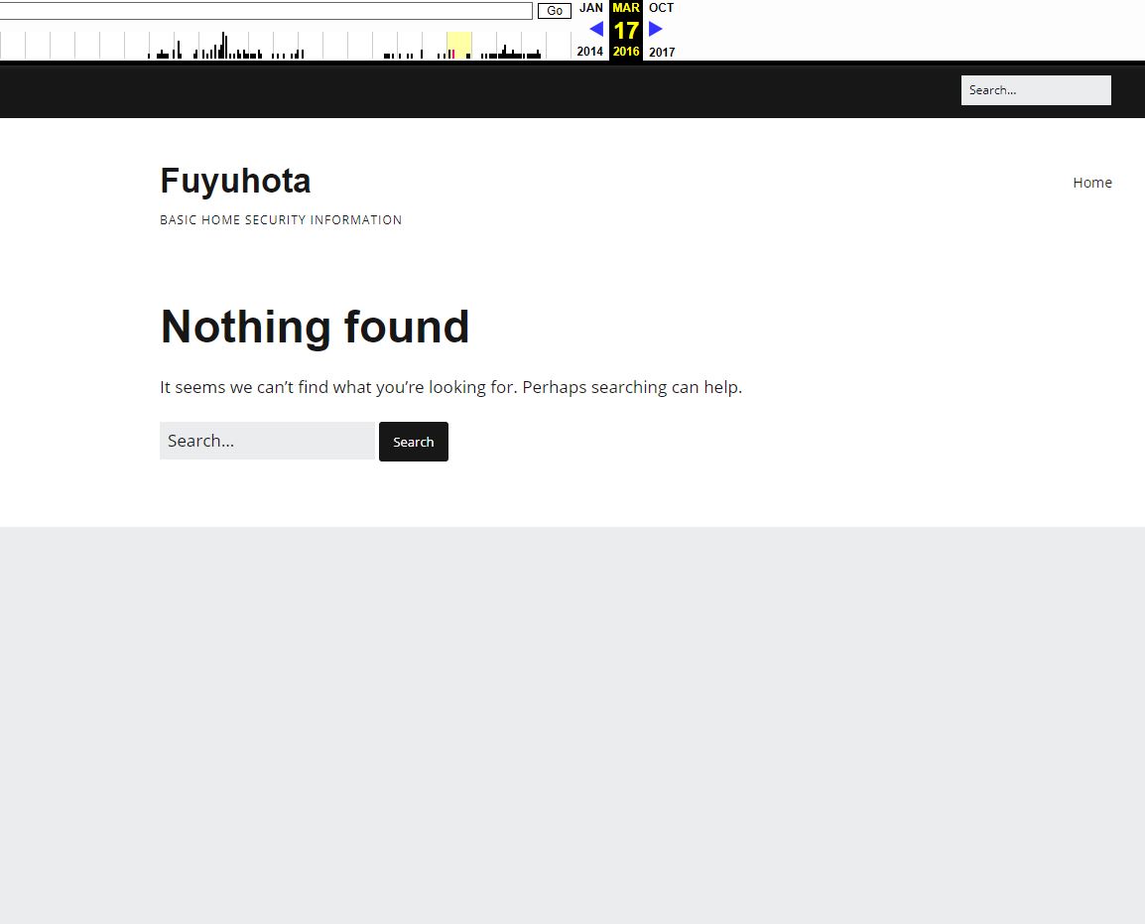Click the Basic Home Security Information tagline
Viewport: 1145px width, 924px height.
281,220
